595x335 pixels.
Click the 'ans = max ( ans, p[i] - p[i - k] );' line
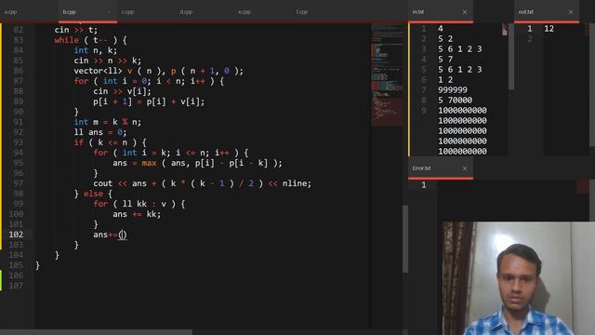(x=197, y=163)
